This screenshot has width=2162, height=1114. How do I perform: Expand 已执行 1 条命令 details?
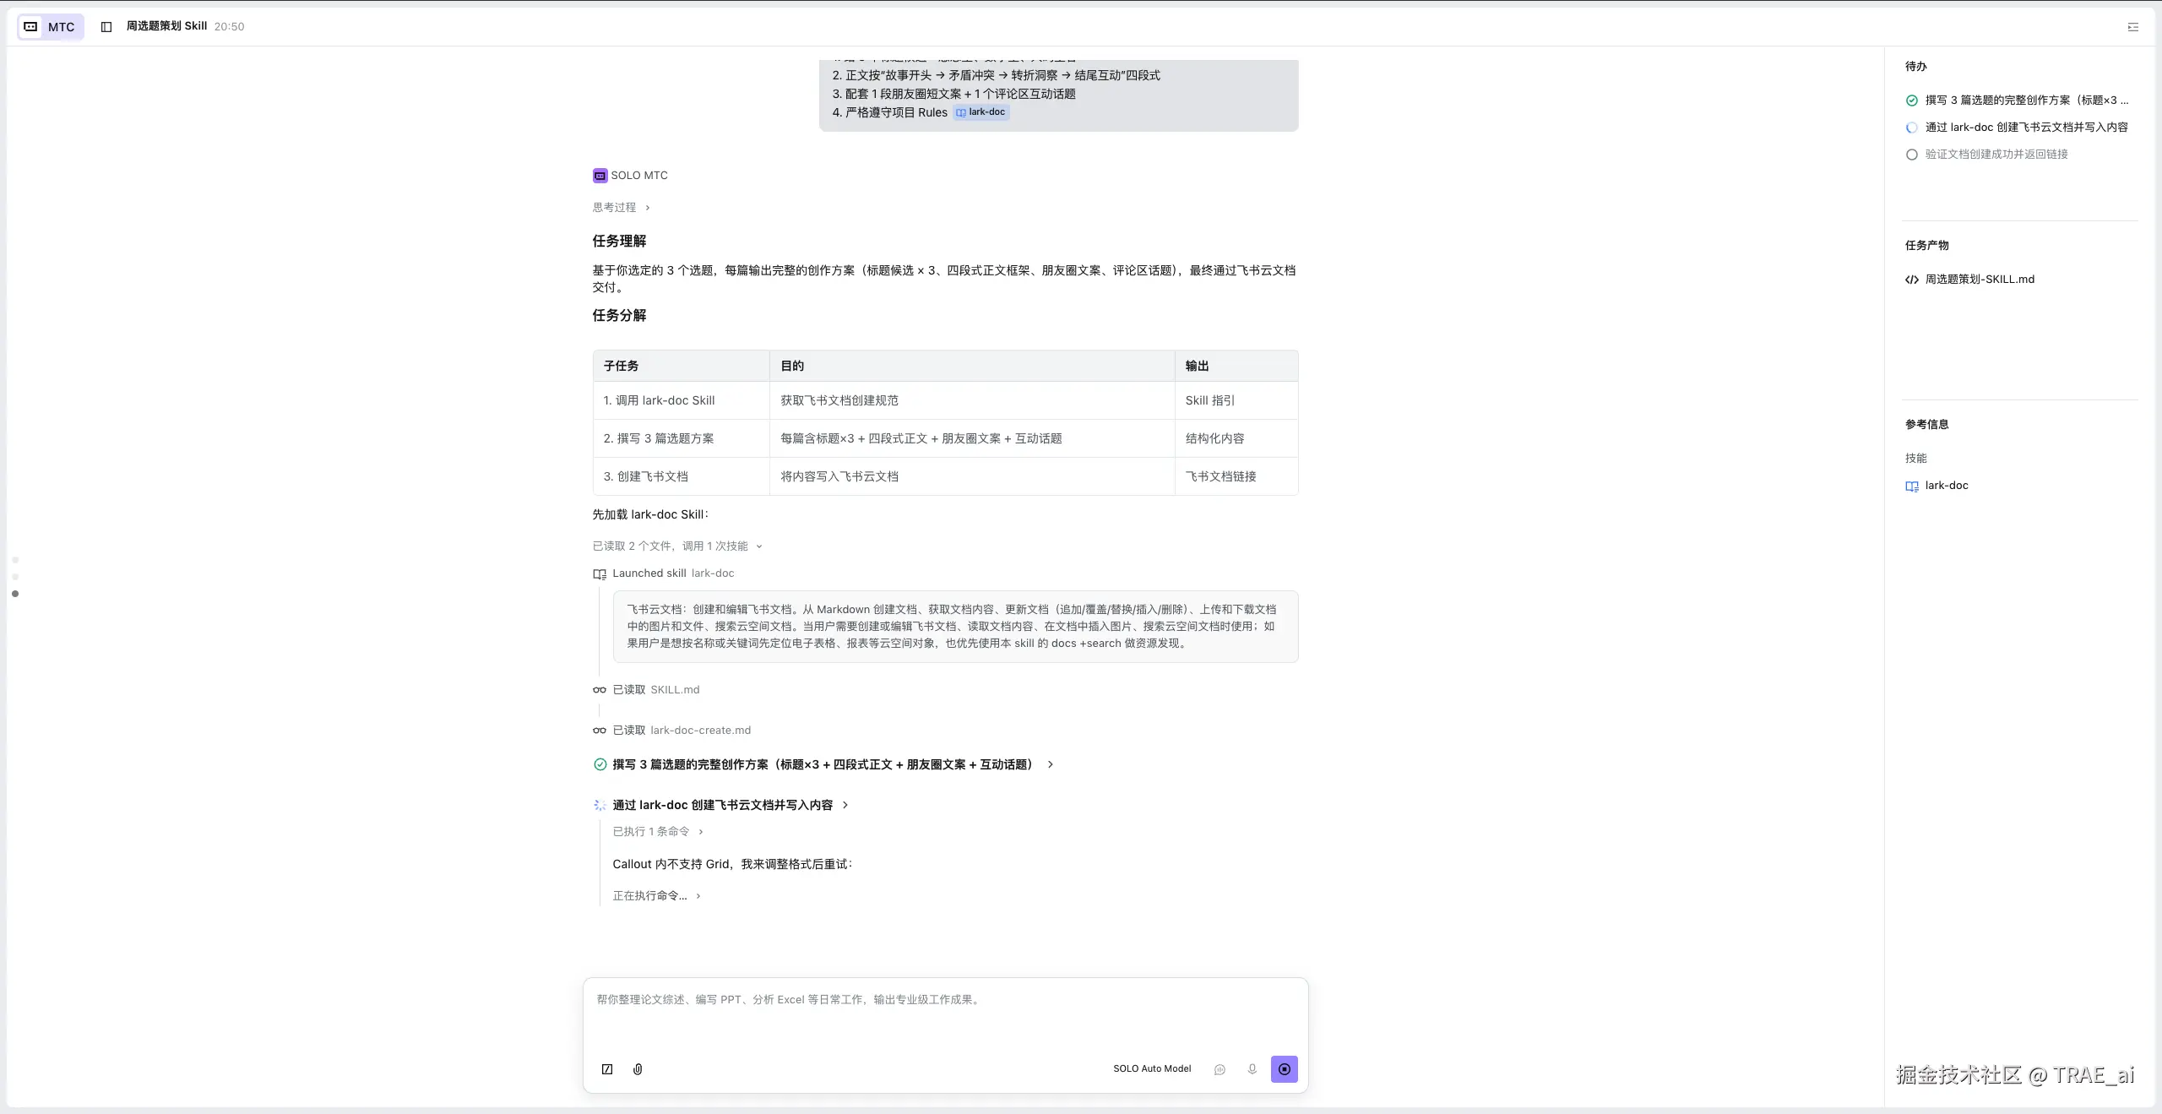point(658,832)
